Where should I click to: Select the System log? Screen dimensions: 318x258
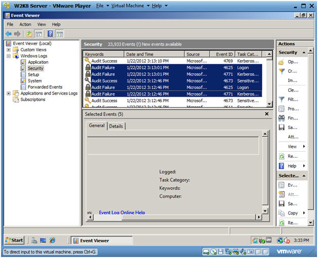[x=34, y=80]
